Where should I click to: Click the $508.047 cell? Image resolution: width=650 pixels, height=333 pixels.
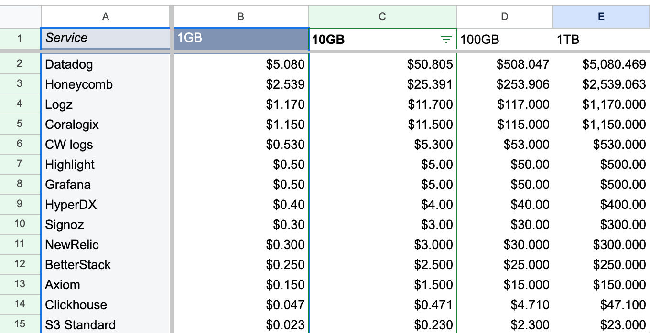coord(505,64)
